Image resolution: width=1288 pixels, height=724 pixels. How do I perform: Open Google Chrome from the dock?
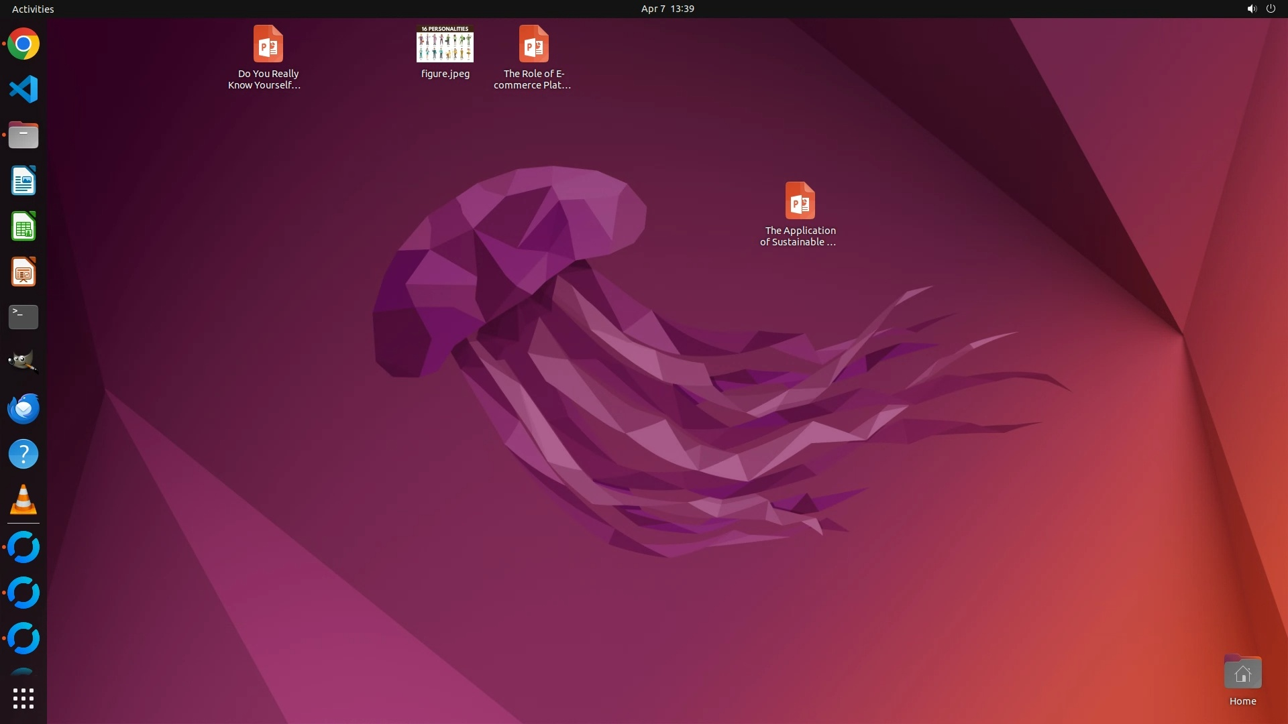tap(23, 44)
